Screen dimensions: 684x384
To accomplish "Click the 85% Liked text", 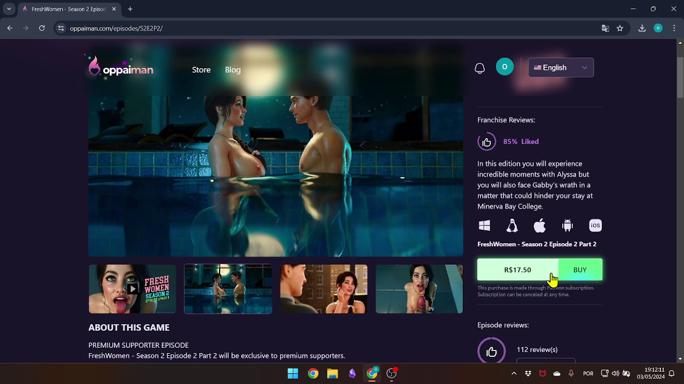I will pos(521,141).
